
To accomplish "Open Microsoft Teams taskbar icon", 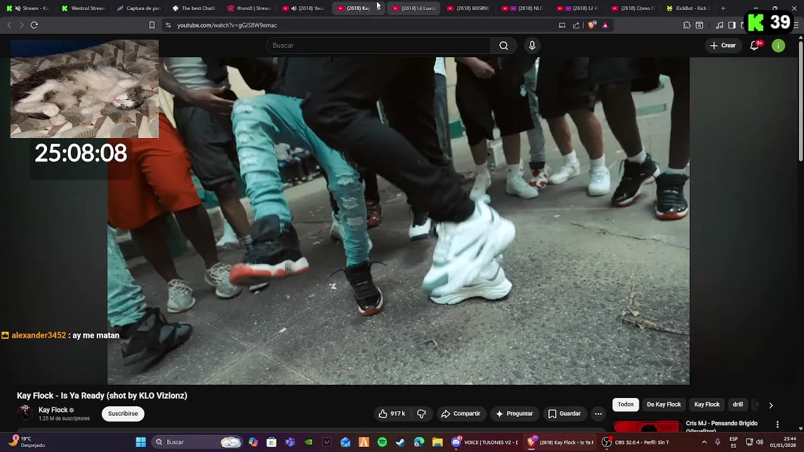I will [290, 442].
